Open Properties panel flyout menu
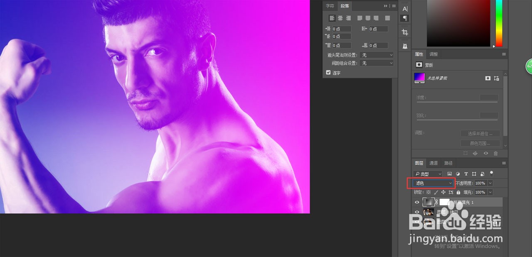 504,54
